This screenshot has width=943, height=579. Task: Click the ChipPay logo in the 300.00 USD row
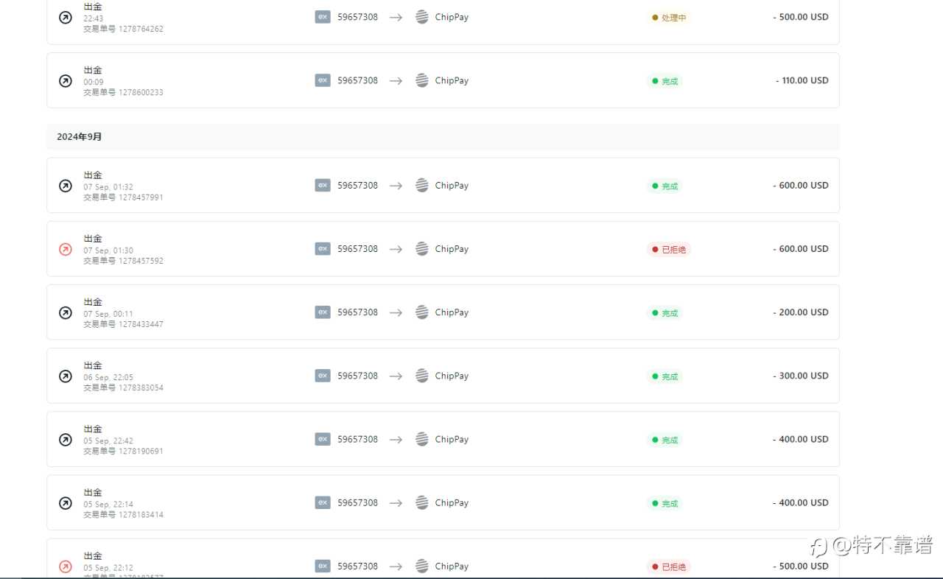(422, 376)
